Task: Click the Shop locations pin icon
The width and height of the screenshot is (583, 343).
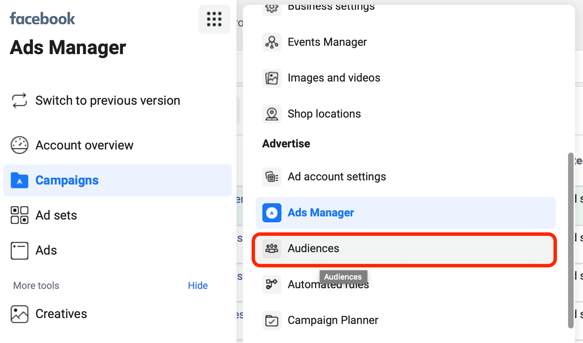Action: tap(272, 114)
